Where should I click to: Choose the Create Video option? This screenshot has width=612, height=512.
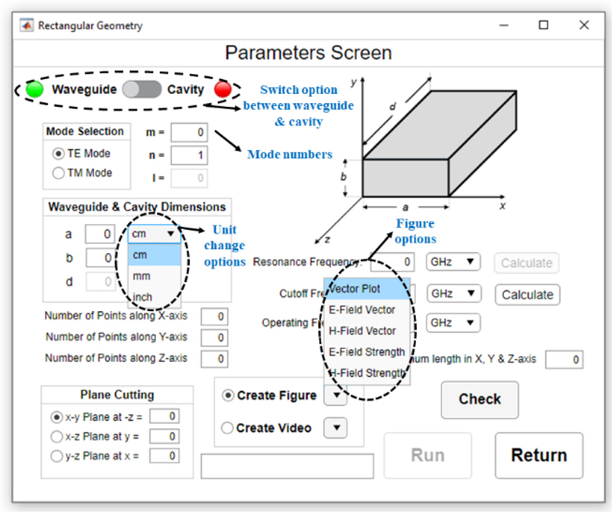click(227, 428)
